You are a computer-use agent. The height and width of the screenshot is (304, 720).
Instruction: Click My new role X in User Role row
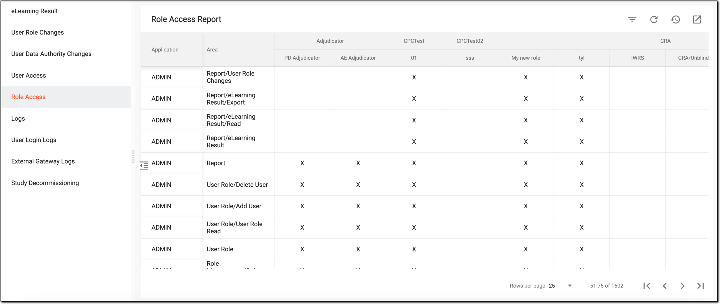pos(526,249)
